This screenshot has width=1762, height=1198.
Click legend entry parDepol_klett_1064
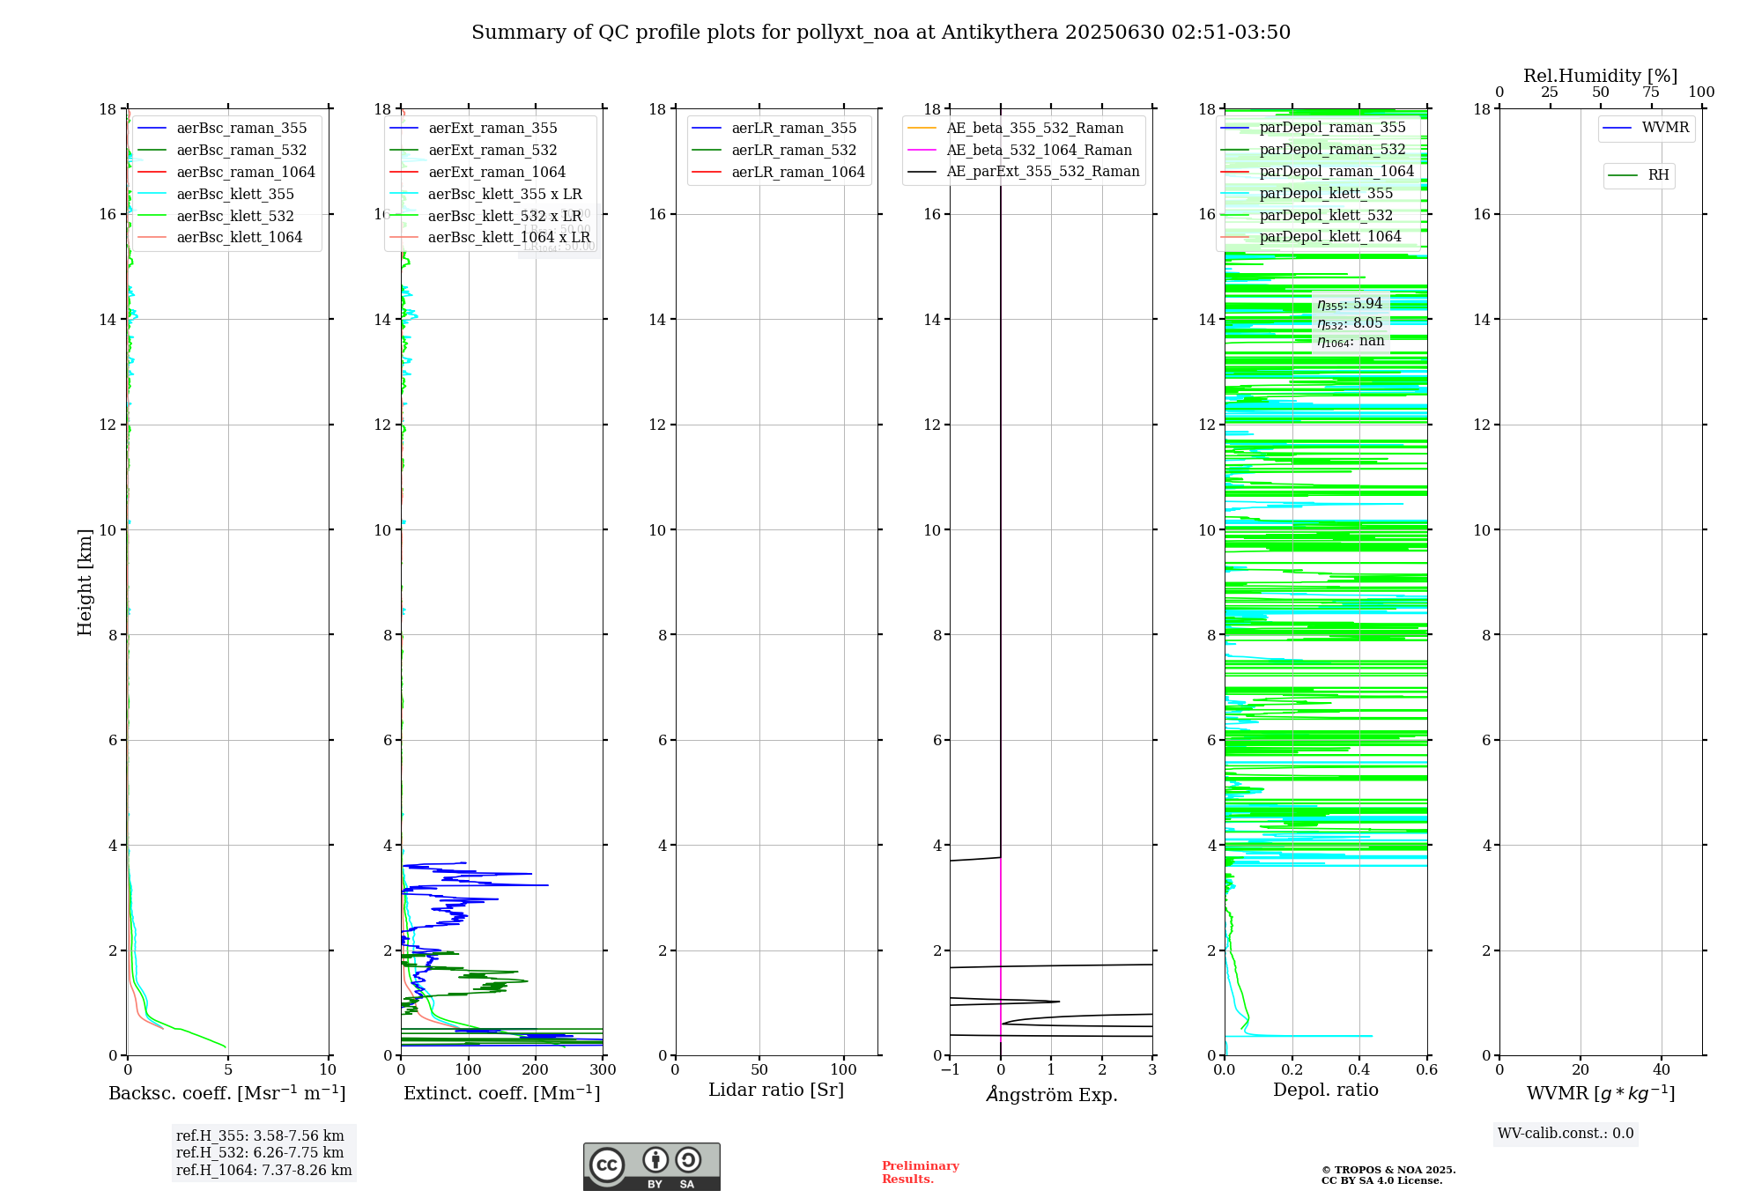coord(1330,237)
